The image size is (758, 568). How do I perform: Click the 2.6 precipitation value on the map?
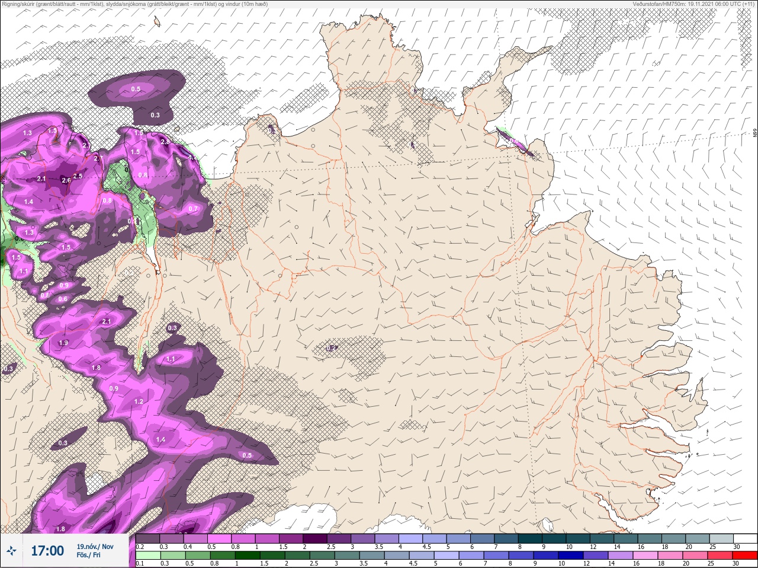coord(66,180)
